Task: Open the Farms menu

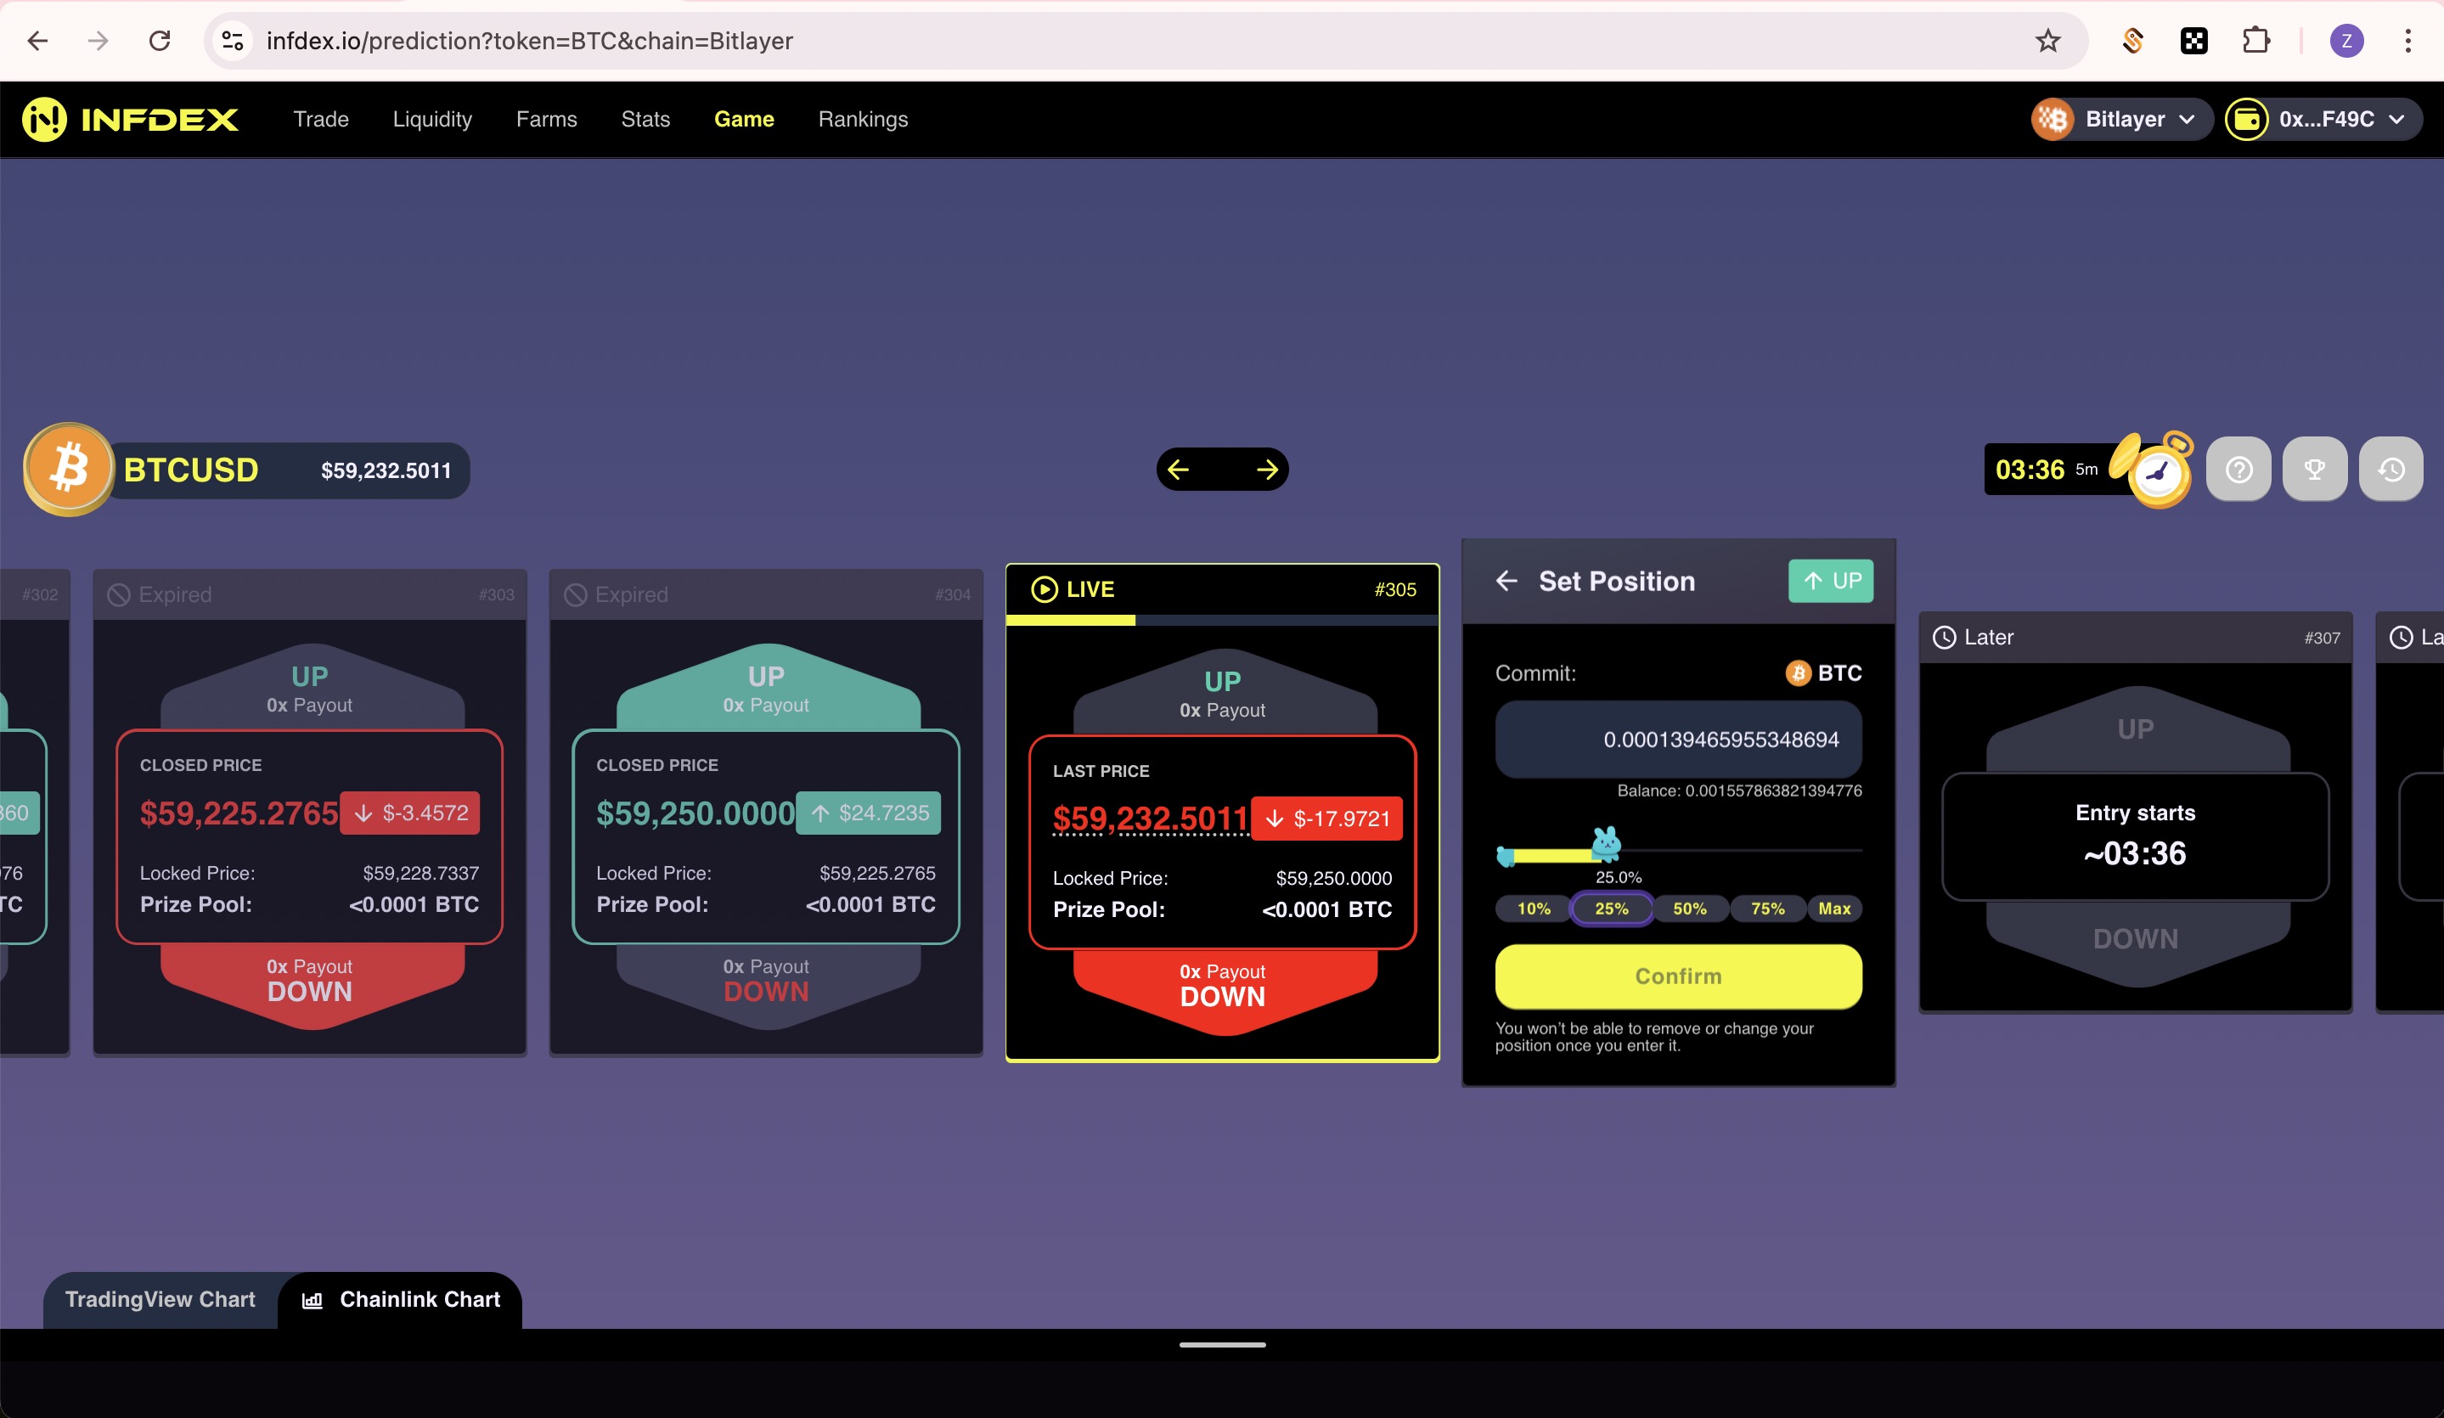Action: pos(546,119)
